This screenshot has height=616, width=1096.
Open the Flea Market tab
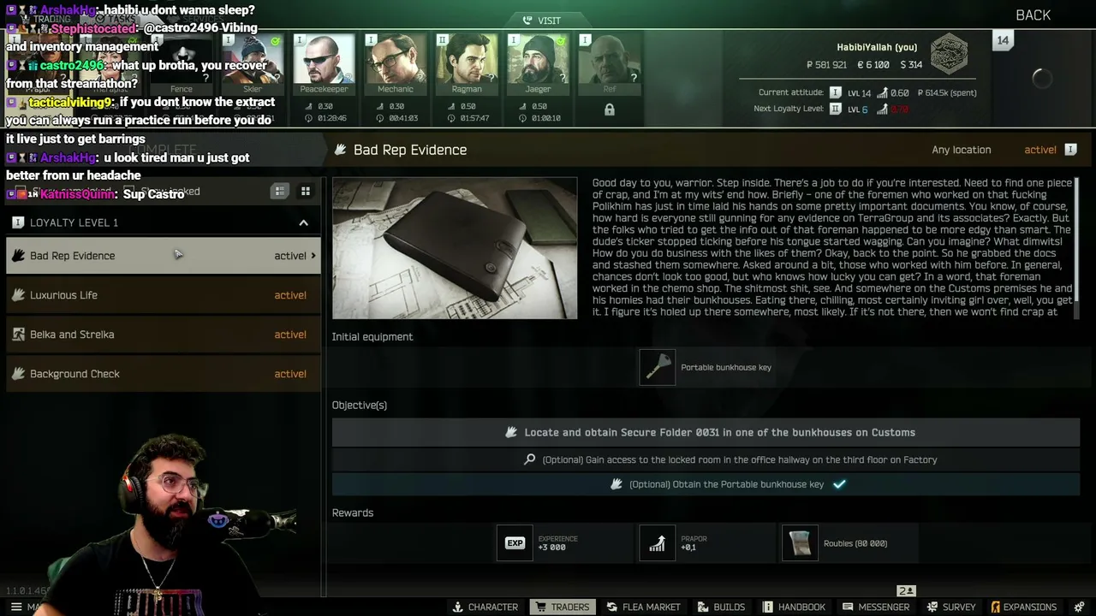pos(644,607)
